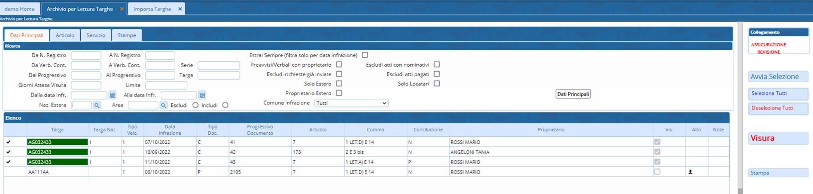Viewport: 813px width, 194px height.
Task: Click person icon in Altri column for AA111AA
Action: [x=690, y=172]
